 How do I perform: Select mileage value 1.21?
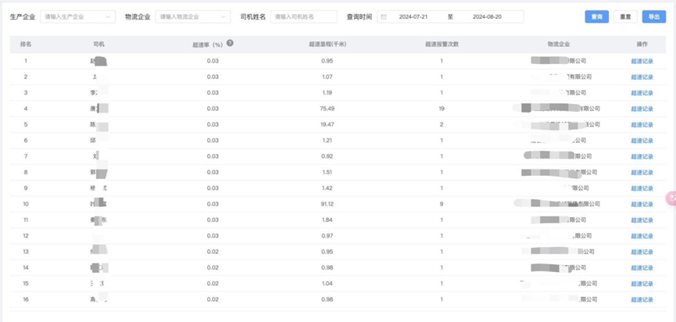point(327,141)
